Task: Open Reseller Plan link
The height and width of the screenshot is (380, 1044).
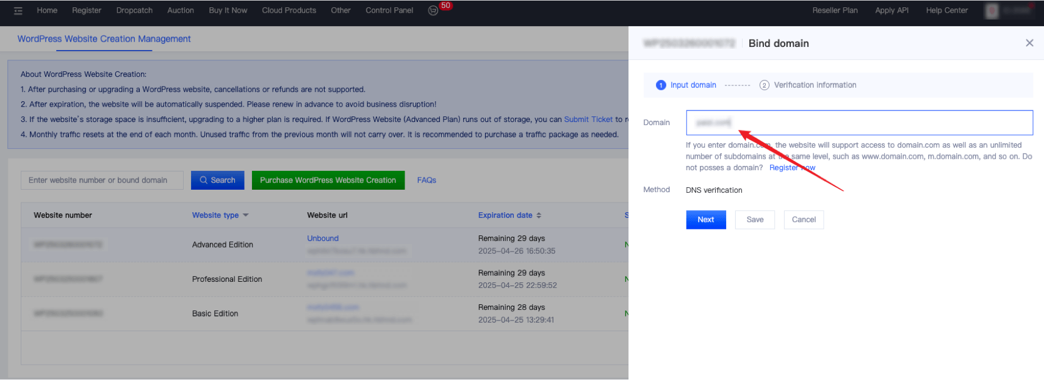Action: tap(835, 10)
